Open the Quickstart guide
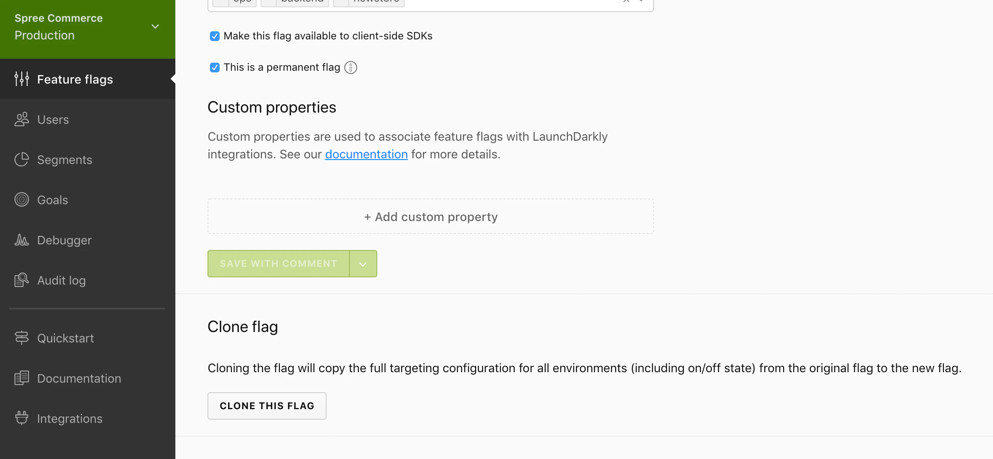 (66, 338)
